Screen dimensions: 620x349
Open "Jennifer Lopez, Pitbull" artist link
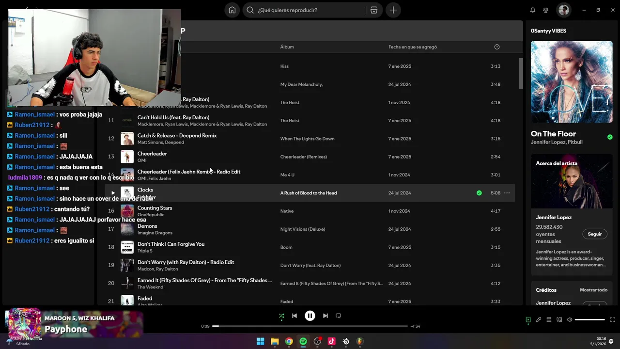(x=557, y=142)
